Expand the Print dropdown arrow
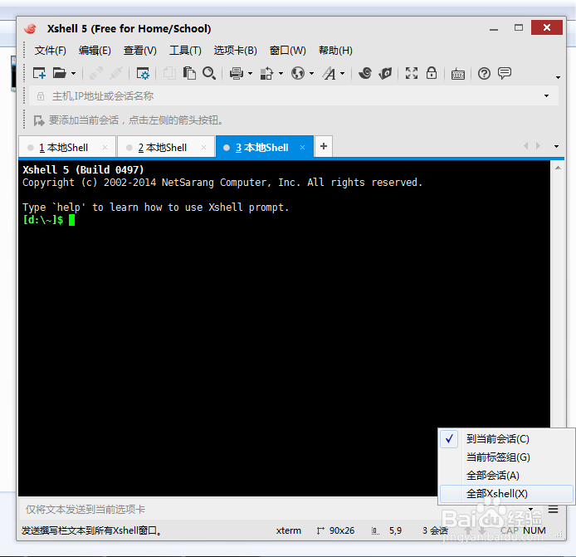 (x=251, y=74)
